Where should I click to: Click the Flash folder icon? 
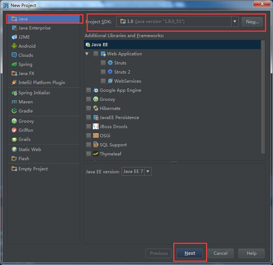pyautogui.click(x=14, y=158)
